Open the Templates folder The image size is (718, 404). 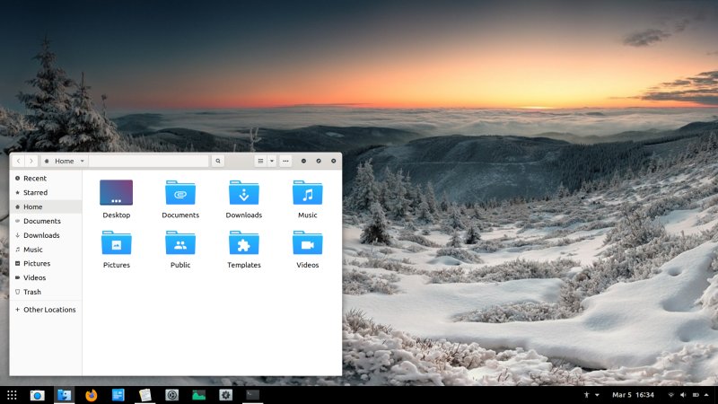point(243,243)
